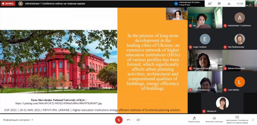The width and height of the screenshot is (257, 125).
Task: Turn on captions via Включить субтитры
Action: tap(214, 120)
